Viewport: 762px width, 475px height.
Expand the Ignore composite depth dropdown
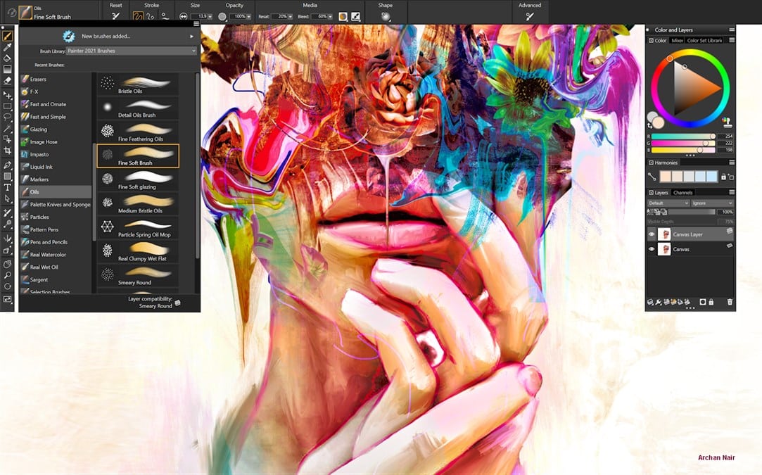[712, 203]
